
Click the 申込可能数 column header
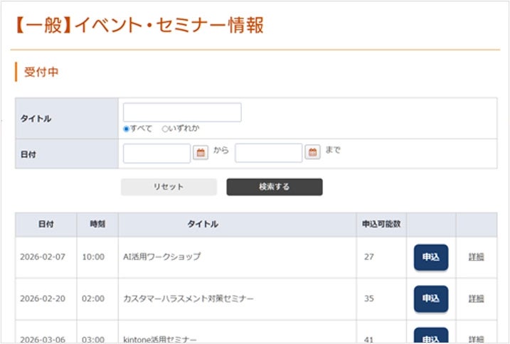click(x=381, y=224)
